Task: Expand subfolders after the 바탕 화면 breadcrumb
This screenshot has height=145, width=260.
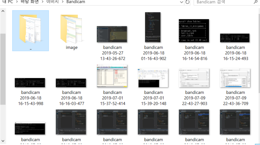Action: pyautogui.click(x=43, y=2)
